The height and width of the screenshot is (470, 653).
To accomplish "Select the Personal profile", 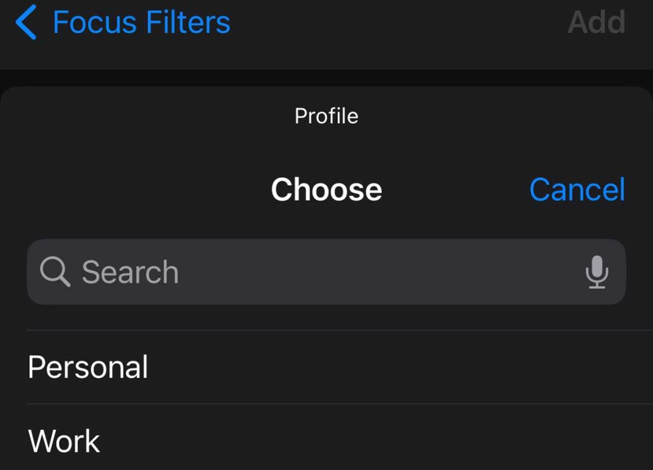I will [x=88, y=367].
